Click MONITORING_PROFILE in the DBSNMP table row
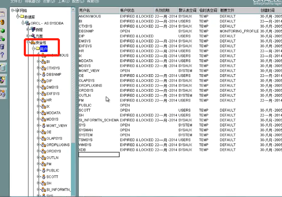 pos(239,31)
